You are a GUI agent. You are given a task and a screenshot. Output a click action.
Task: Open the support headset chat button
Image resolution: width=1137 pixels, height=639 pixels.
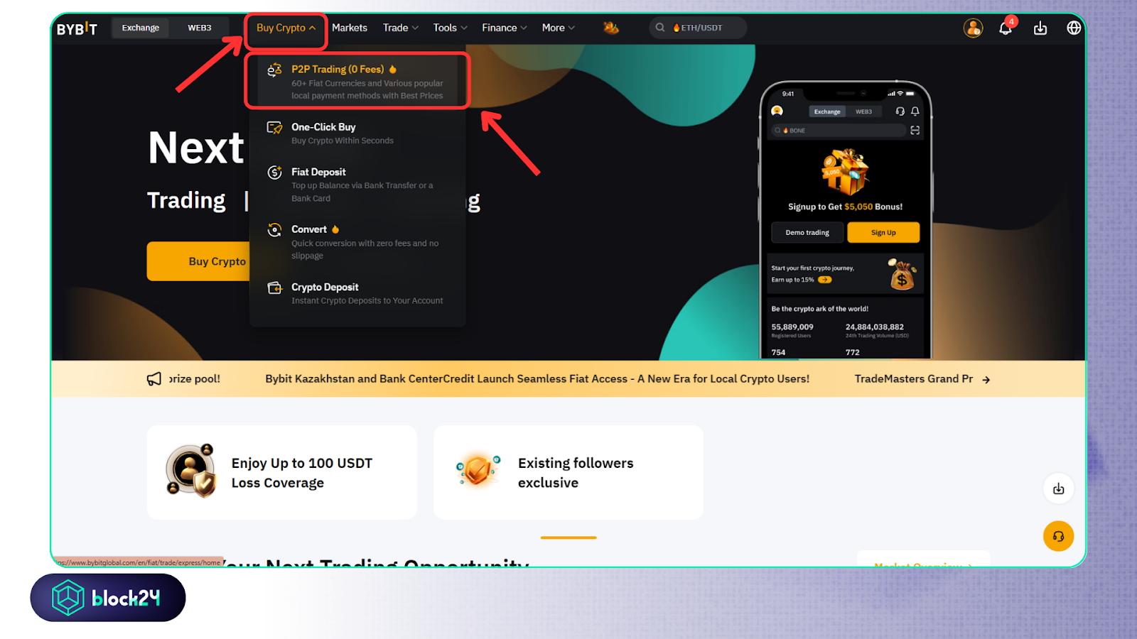pyautogui.click(x=1059, y=536)
